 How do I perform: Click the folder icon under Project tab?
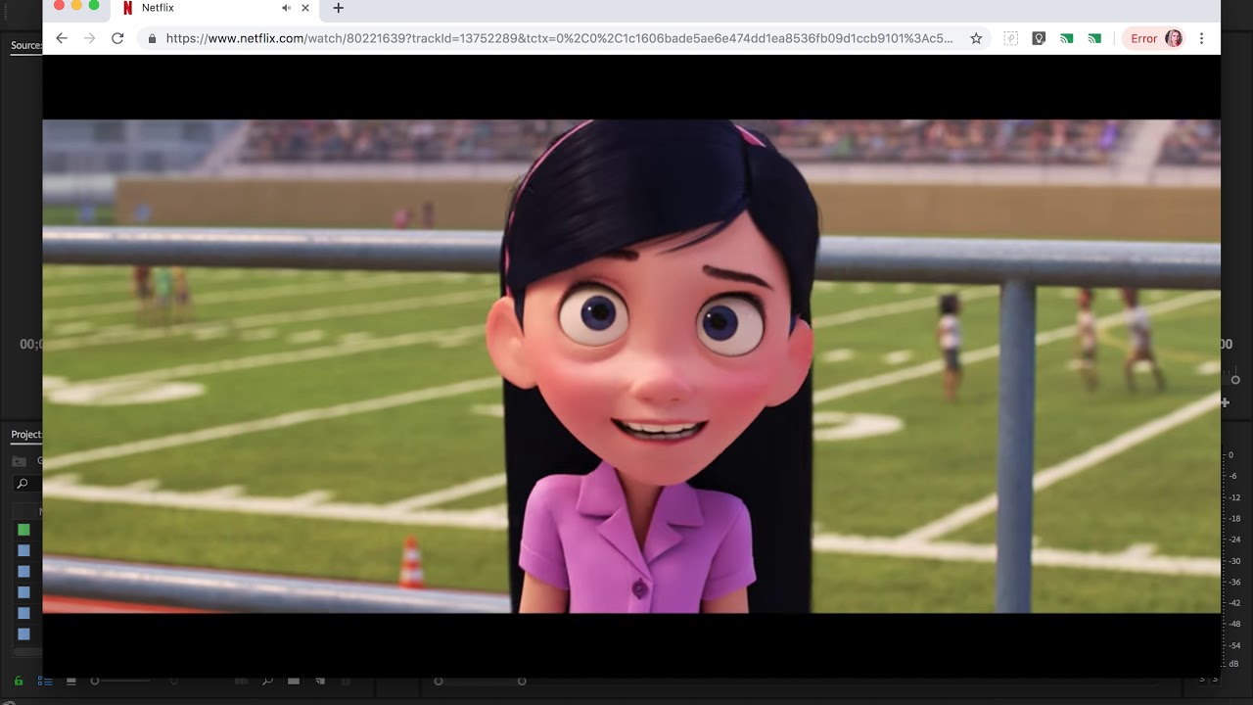pyautogui.click(x=19, y=460)
